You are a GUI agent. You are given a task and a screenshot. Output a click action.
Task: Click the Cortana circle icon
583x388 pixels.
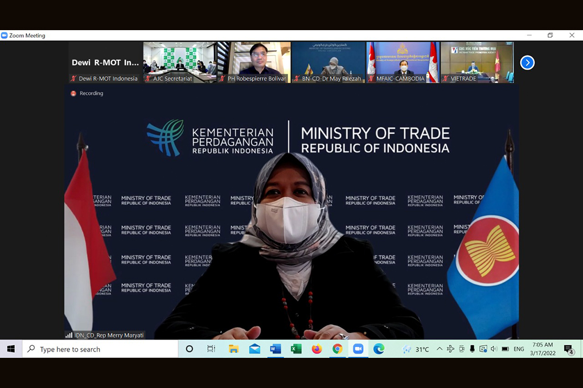pos(190,349)
